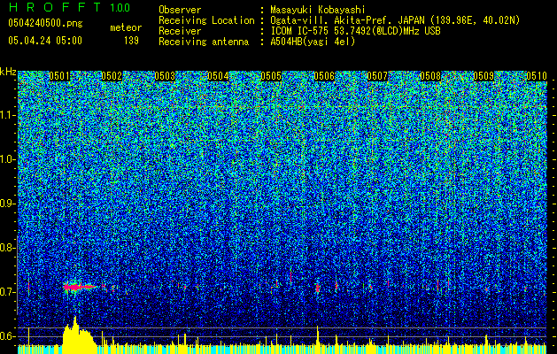Select the file name 0504240500.png
This screenshot has height=354, width=557.
click(x=45, y=23)
